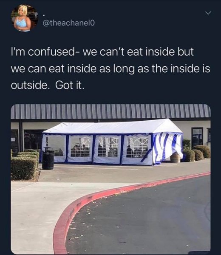Click the tweet line ending "inside is"
The height and width of the screenshot is (255, 221).
tap(110, 68)
